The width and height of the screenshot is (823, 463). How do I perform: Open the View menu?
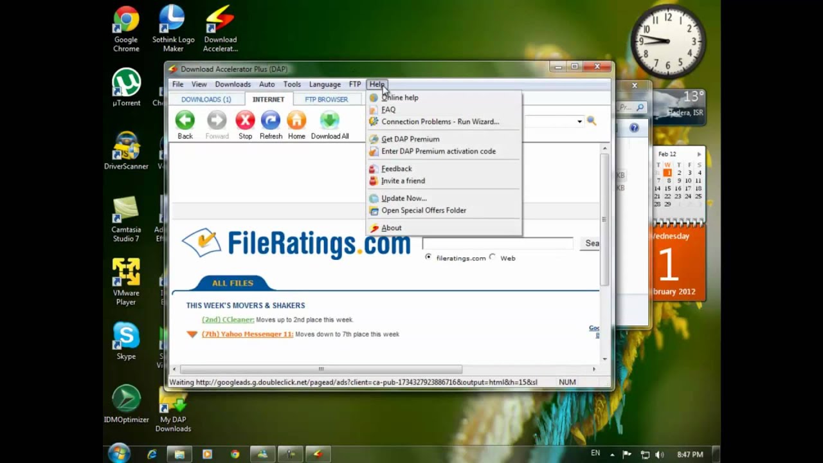199,84
